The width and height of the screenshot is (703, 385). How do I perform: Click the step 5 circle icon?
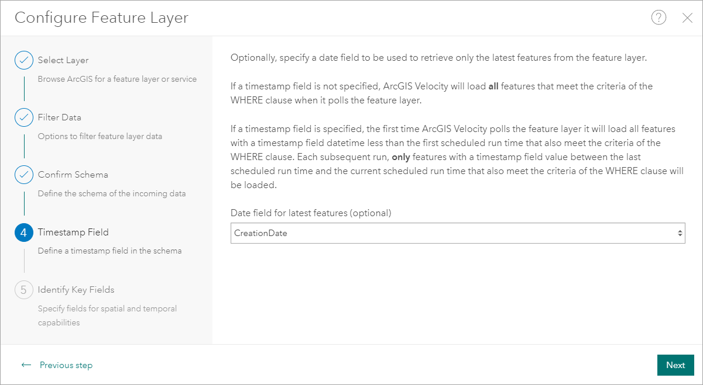coord(24,290)
